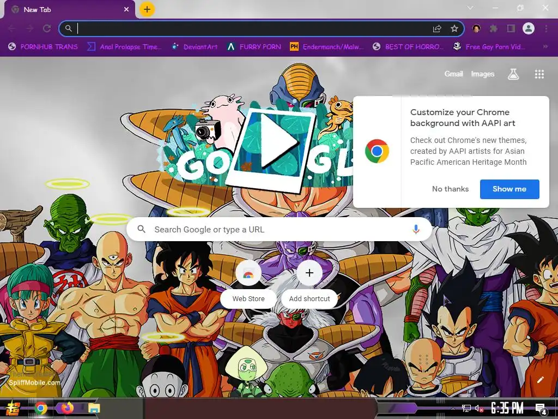Select the New Tab browser tab
Viewport: 558px width, 419px height.
coord(70,10)
